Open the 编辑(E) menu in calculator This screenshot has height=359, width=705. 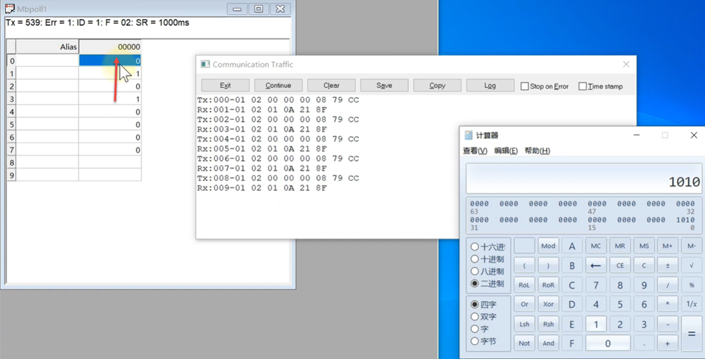[x=505, y=151]
